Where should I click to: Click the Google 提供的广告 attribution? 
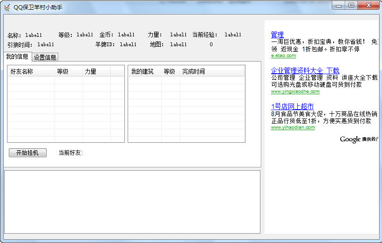[x=359, y=139]
